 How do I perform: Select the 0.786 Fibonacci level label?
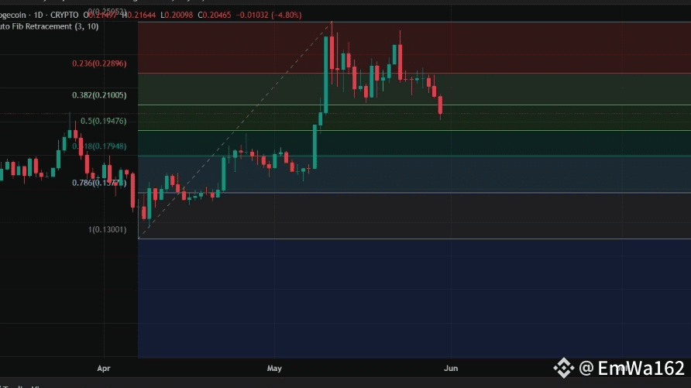pyautogui.click(x=99, y=183)
